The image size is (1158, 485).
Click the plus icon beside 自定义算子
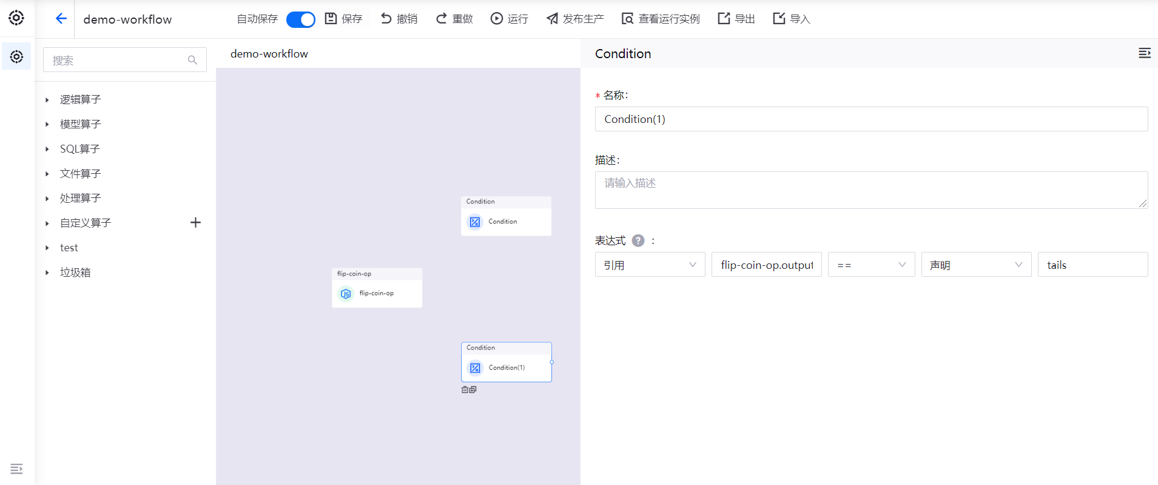(195, 223)
